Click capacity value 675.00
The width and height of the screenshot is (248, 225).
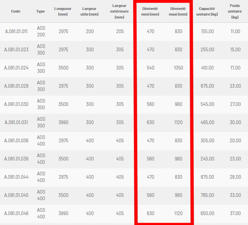tap(207, 86)
